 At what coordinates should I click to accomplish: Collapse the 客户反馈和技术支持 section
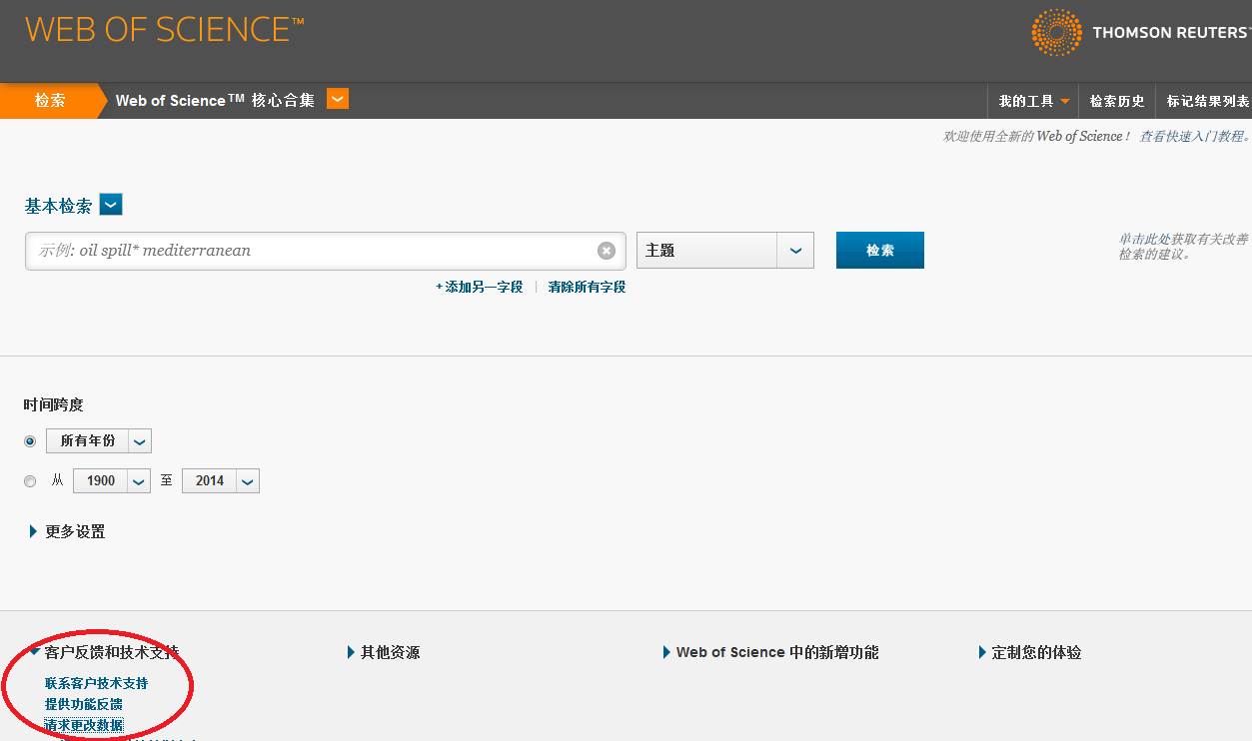(105, 652)
